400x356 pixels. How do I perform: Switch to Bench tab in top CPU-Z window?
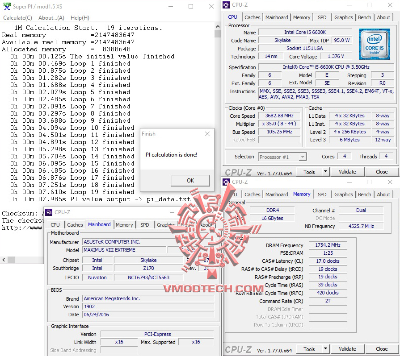click(364, 17)
